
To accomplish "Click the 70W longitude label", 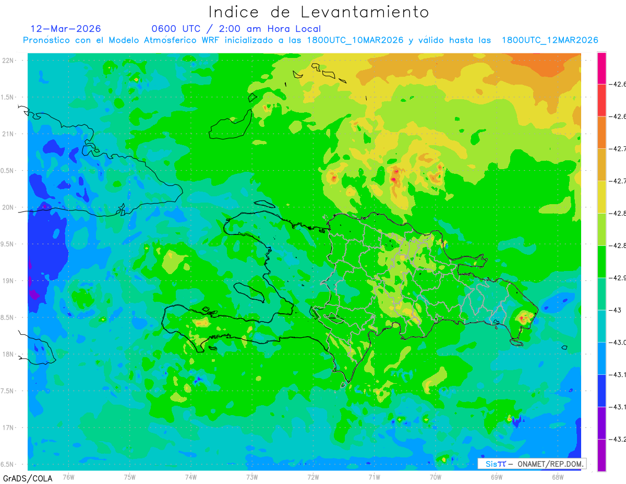I will 435,476.
